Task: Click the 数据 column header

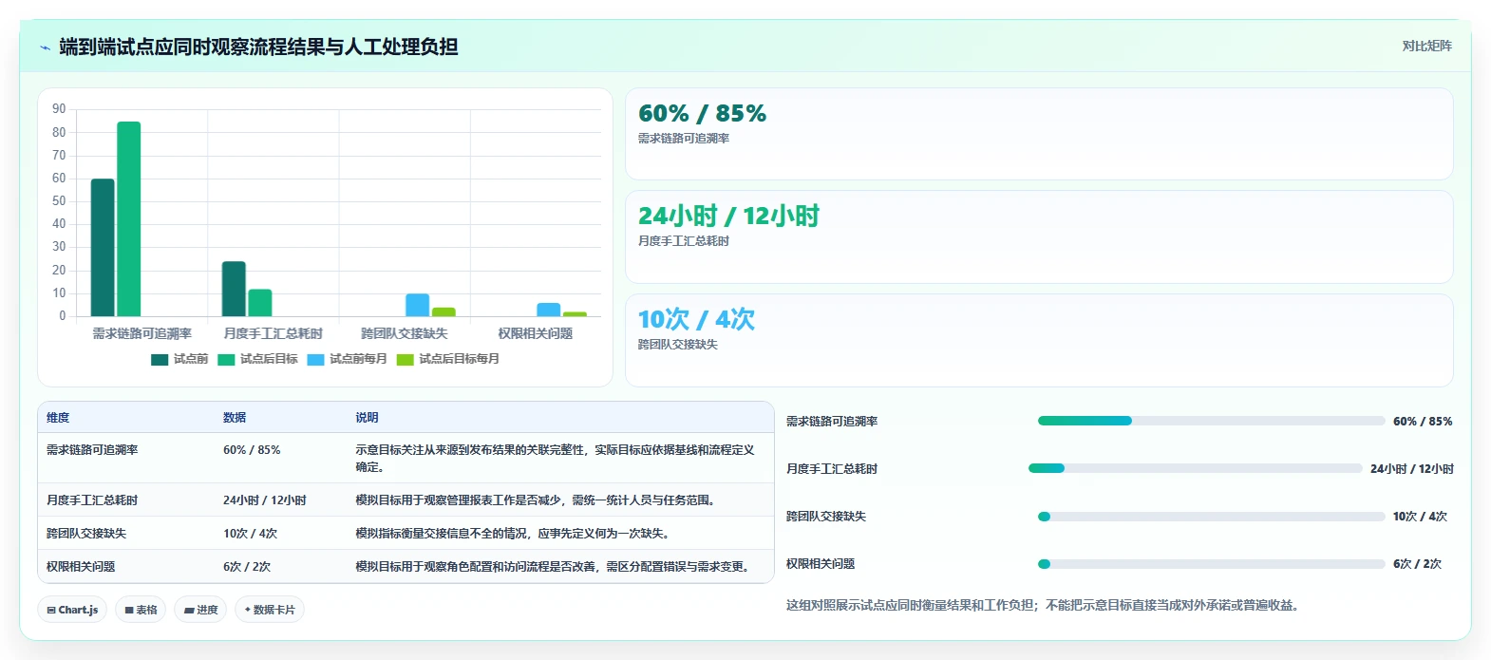Action: (235, 418)
